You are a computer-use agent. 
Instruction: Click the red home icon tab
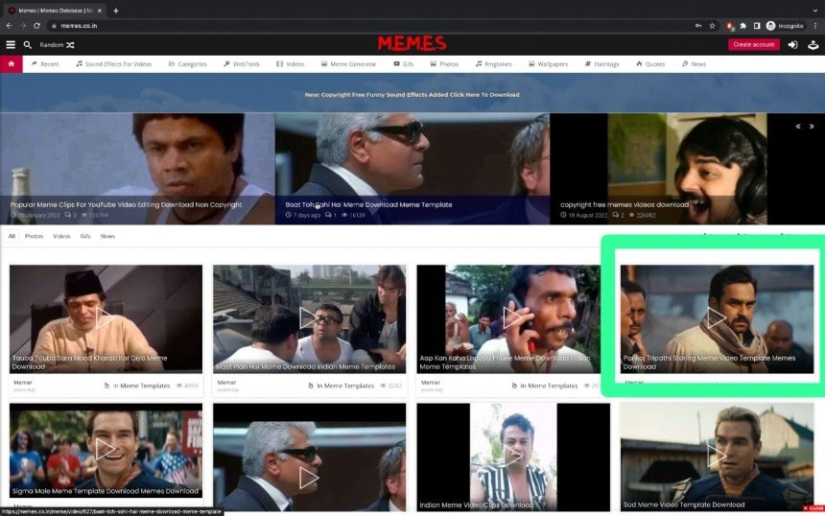(x=12, y=63)
